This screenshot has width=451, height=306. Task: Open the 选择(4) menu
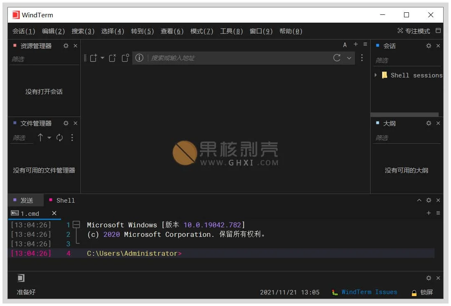click(113, 31)
